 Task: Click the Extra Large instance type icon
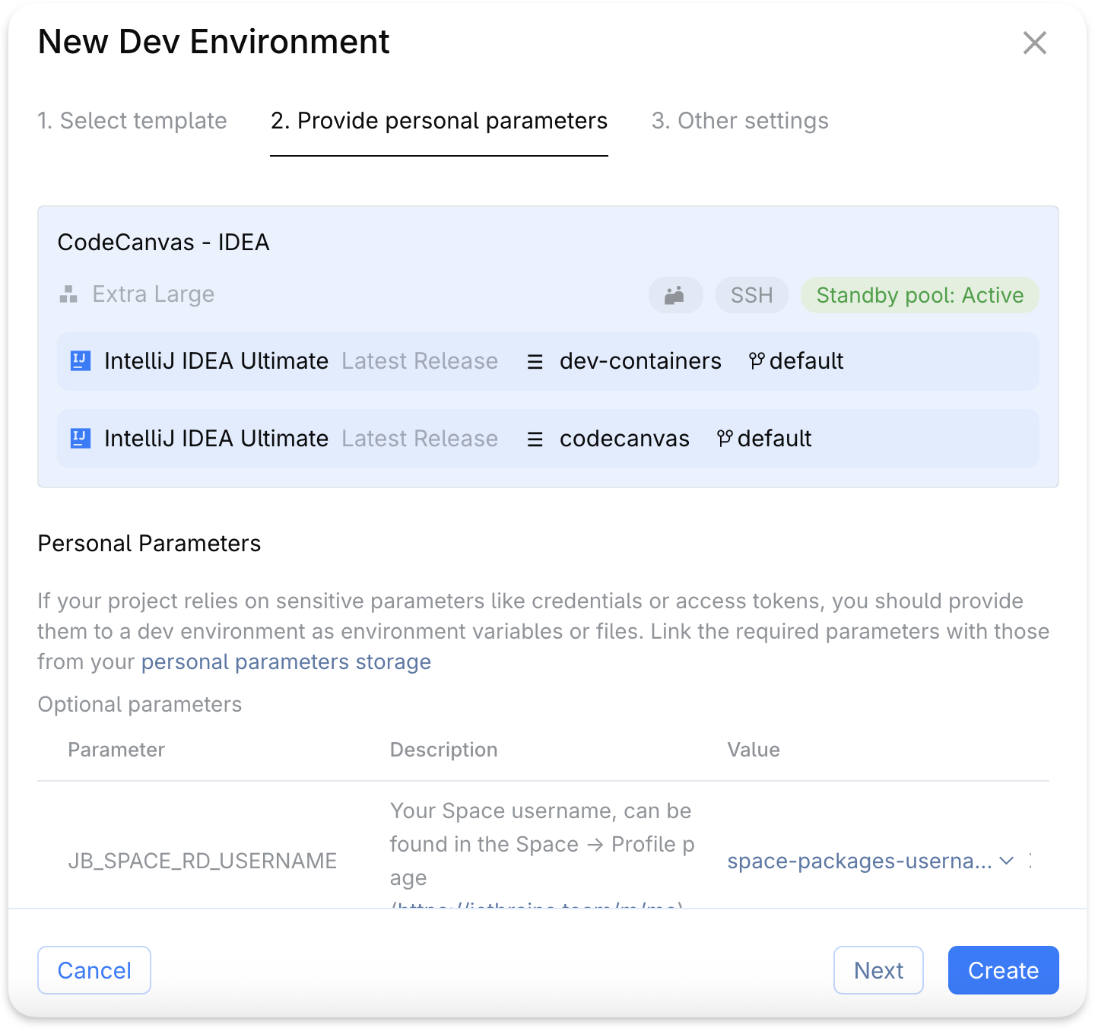tap(68, 294)
